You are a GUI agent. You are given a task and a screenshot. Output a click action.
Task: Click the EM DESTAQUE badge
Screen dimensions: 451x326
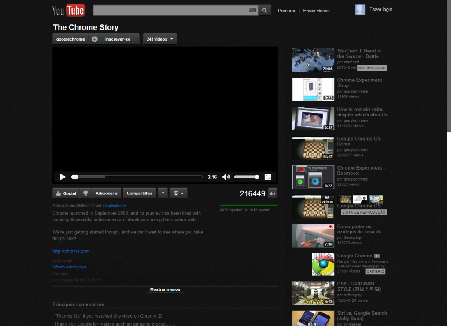point(372,68)
